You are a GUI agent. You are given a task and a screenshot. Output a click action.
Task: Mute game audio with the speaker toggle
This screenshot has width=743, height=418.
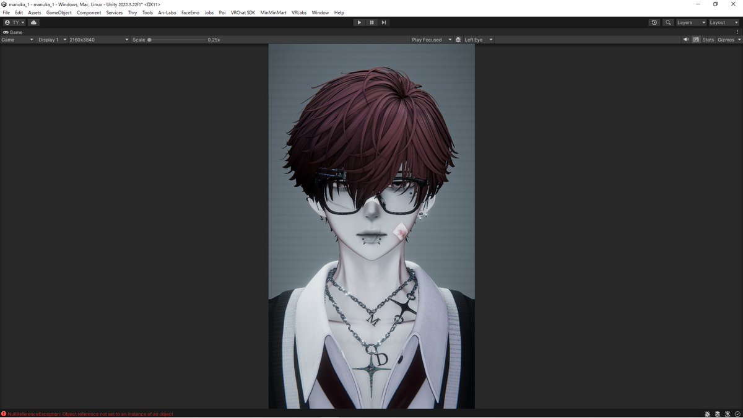coord(686,40)
